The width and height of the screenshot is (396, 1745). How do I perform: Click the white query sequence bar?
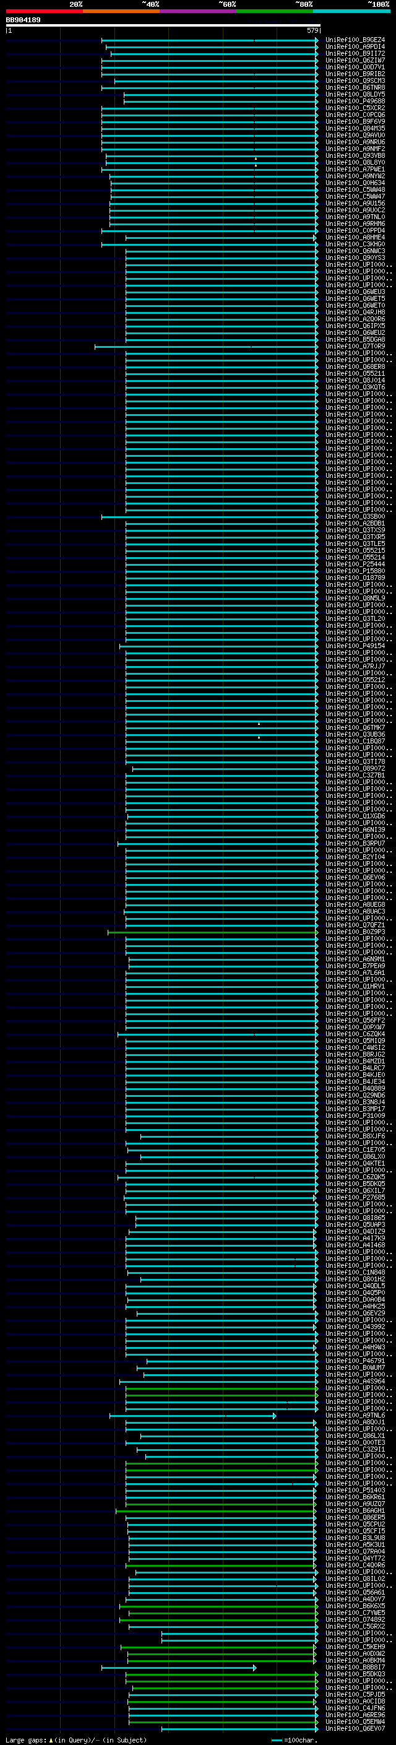(x=163, y=26)
